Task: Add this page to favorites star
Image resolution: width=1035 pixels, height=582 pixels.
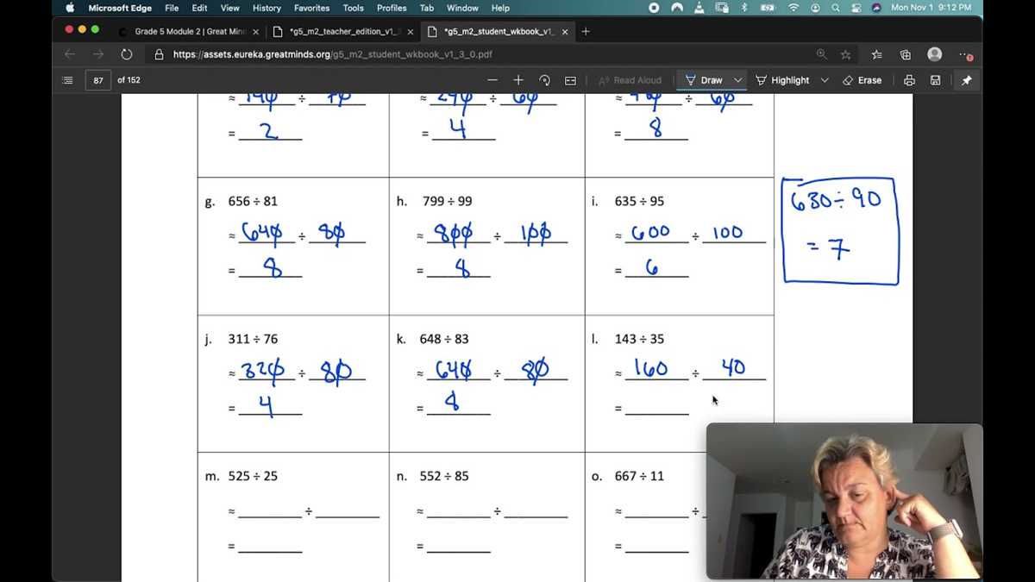Action: (846, 54)
